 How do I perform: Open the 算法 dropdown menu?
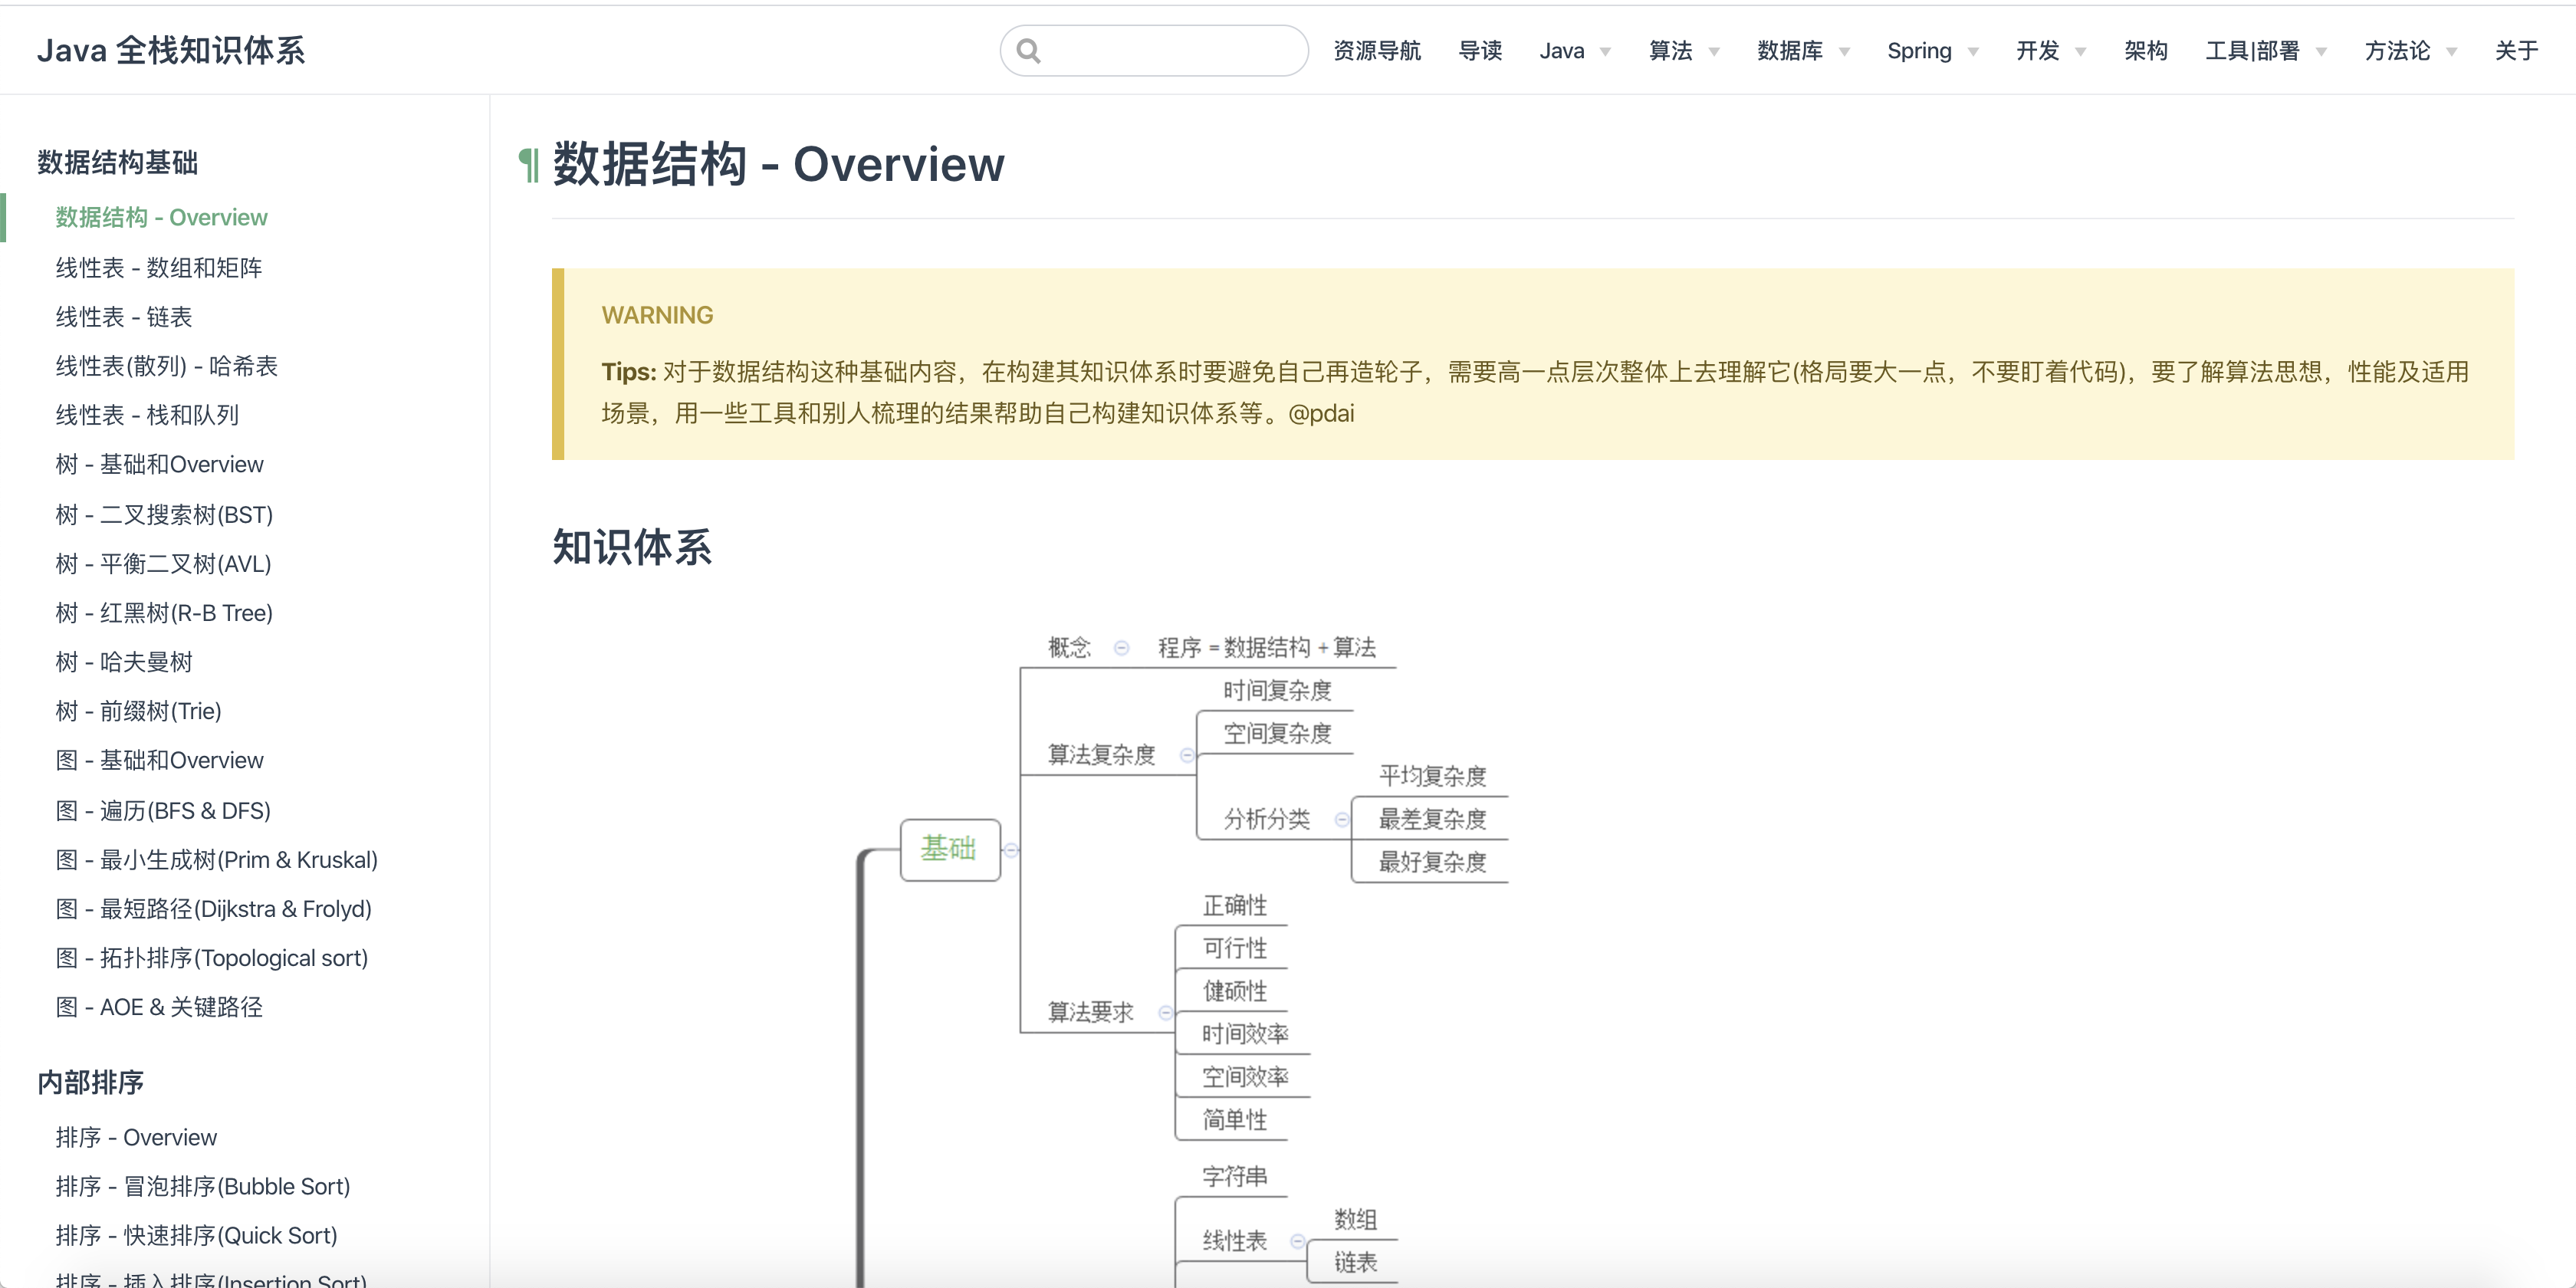(x=1684, y=51)
